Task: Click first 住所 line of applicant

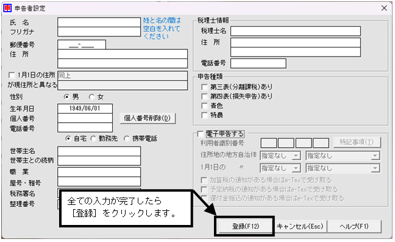Action: (123, 54)
